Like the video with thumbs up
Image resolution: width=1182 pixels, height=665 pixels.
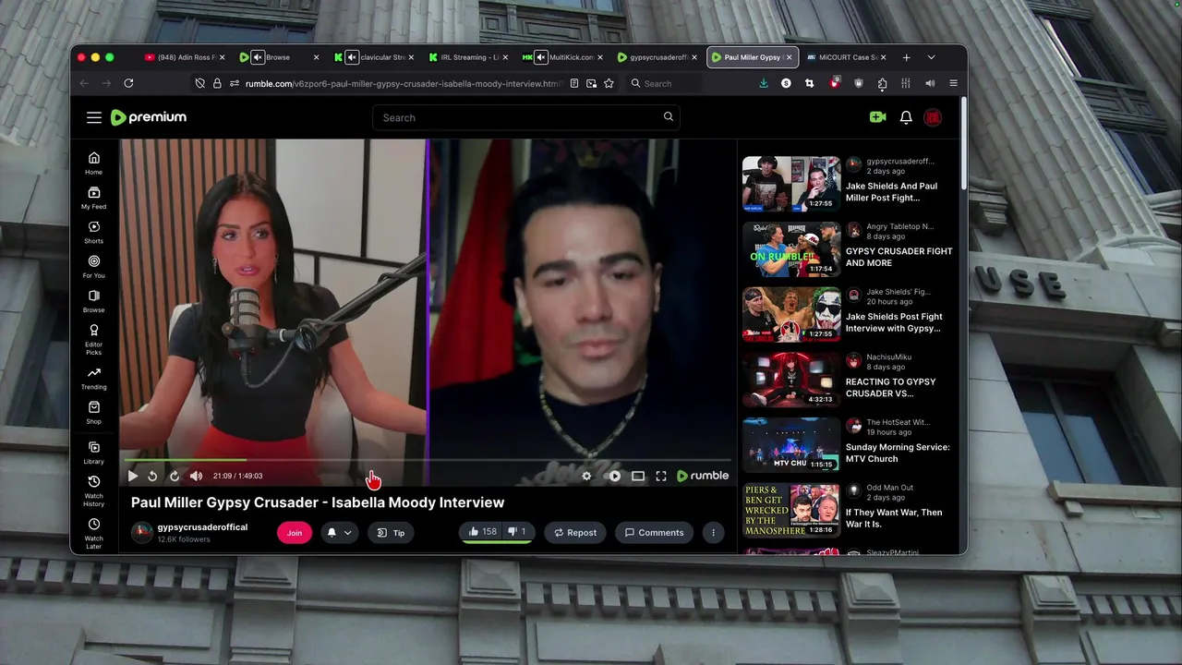(481, 531)
